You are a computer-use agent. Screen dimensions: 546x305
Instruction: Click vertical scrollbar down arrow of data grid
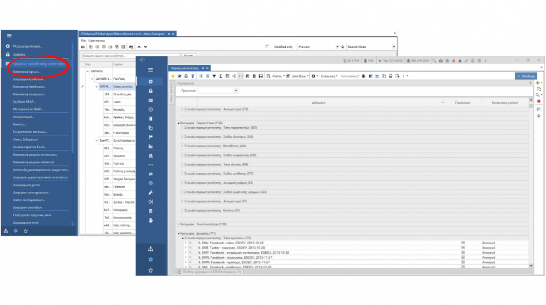click(x=530, y=265)
